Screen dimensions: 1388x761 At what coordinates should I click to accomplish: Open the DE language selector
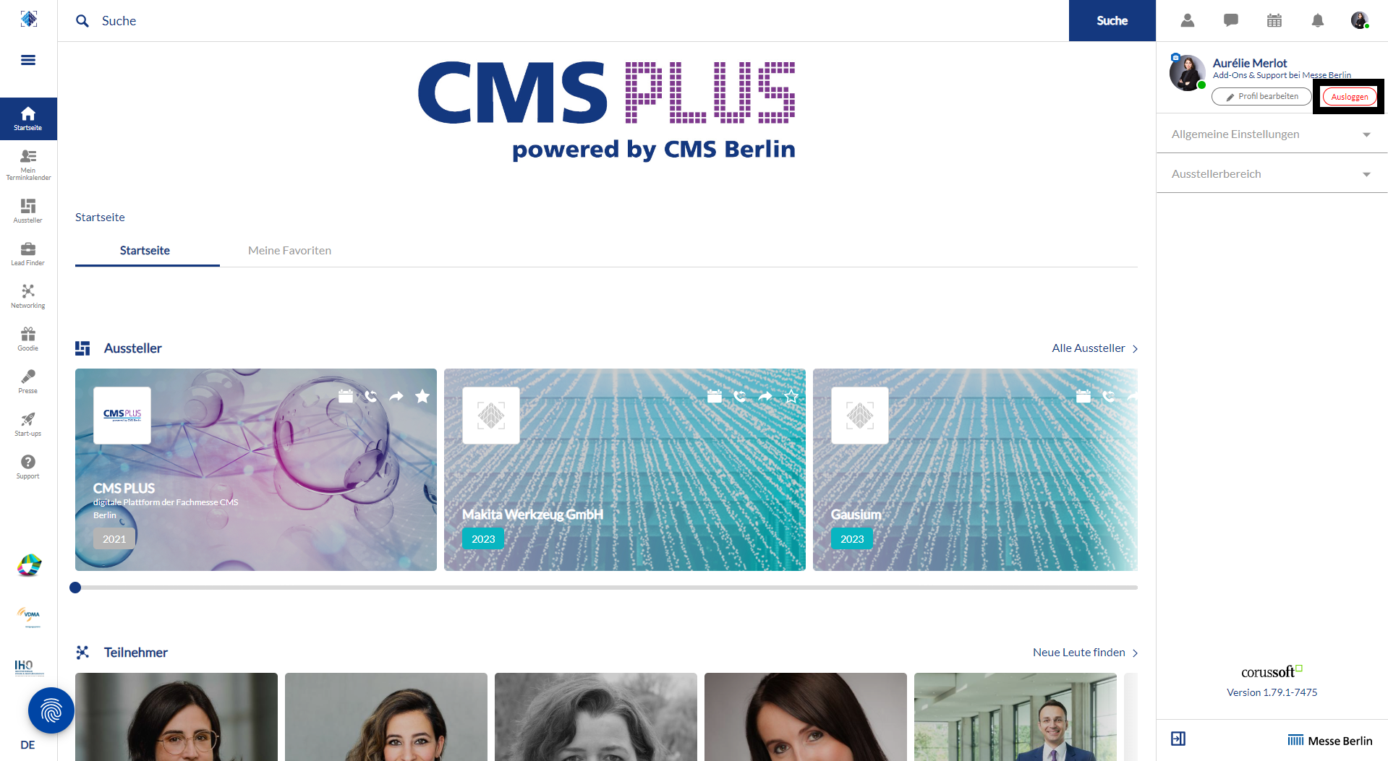pos(27,745)
